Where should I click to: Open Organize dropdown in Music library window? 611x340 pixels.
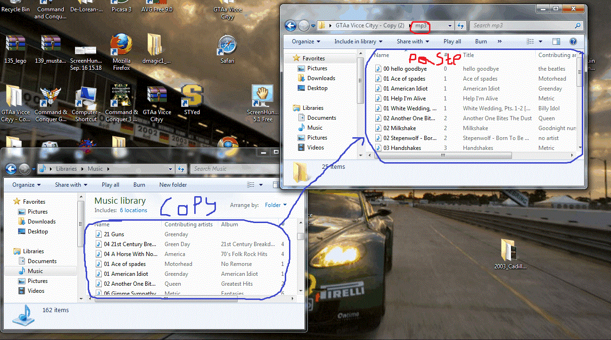pos(26,185)
